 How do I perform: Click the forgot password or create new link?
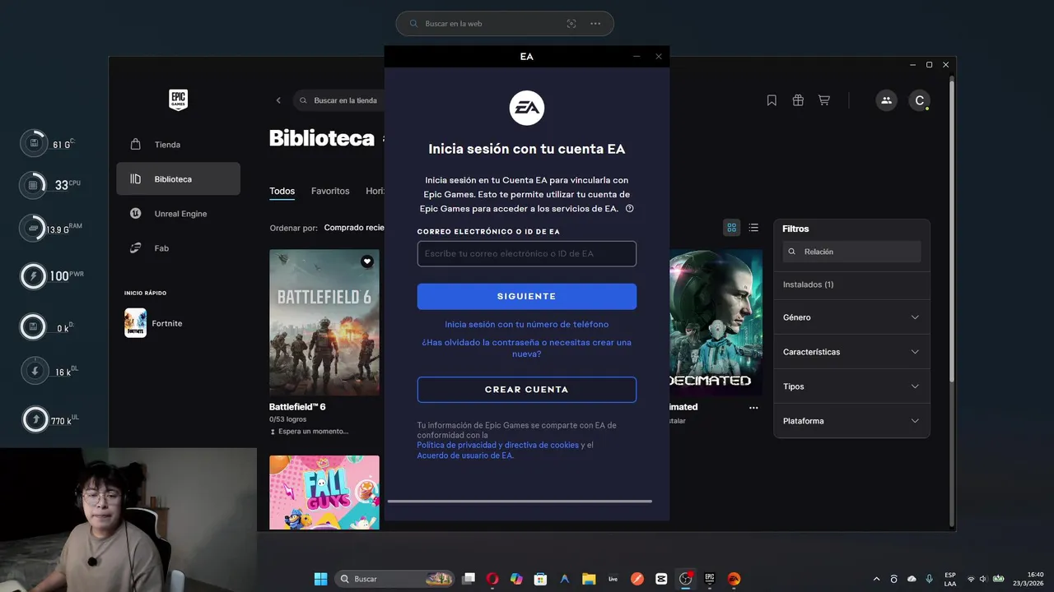pyautogui.click(x=527, y=348)
